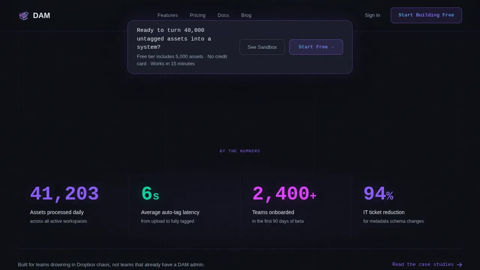The height and width of the screenshot is (270, 480).
Task: Click the arrow icon beside case studies link
Action: (x=458, y=264)
